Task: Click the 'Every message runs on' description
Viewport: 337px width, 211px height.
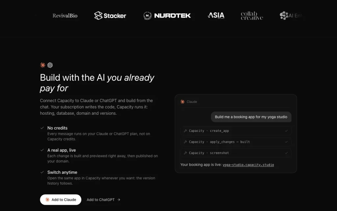Action: (x=99, y=136)
